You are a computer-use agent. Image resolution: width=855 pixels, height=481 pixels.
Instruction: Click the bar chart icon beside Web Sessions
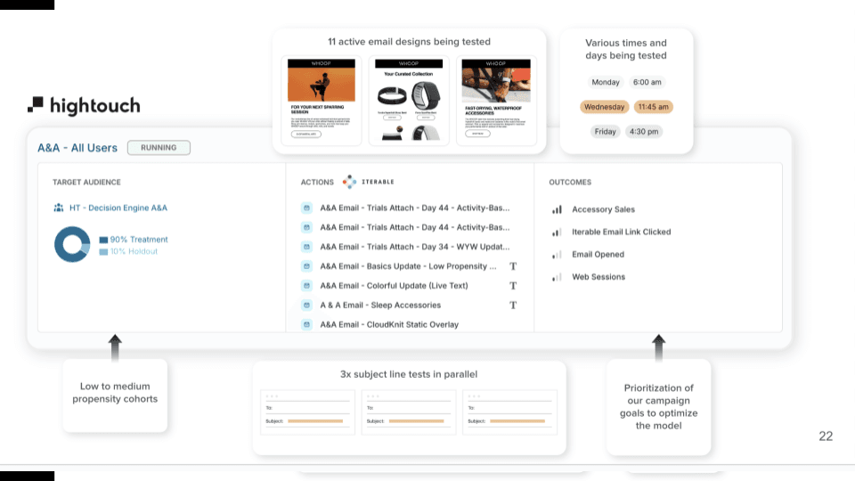coord(557,277)
